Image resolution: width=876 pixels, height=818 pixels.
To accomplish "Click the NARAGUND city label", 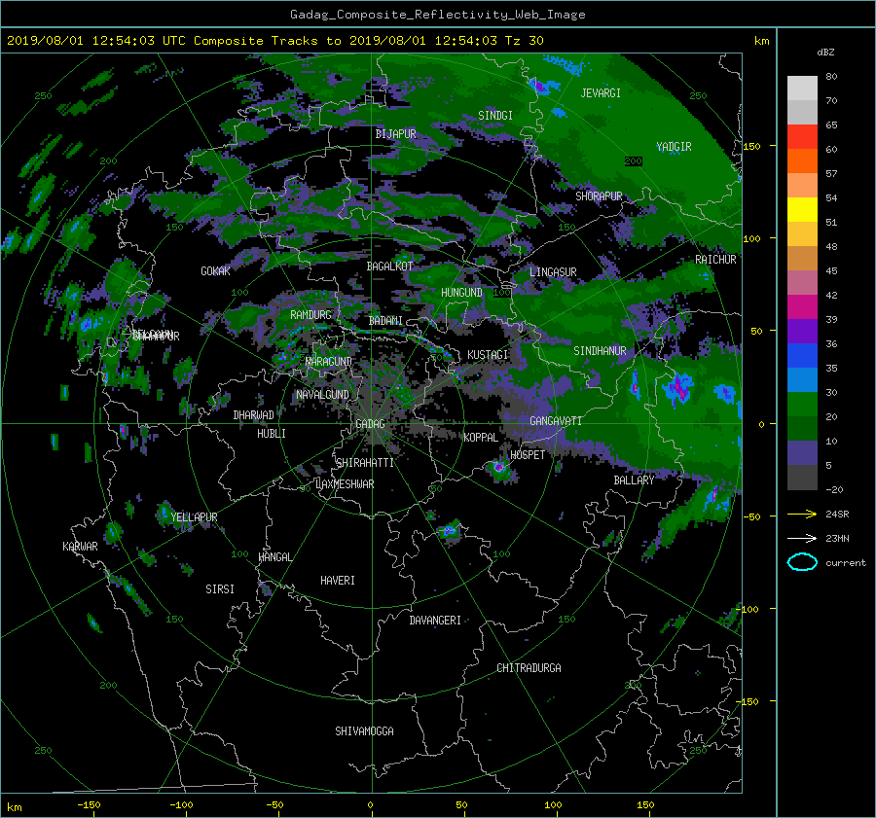I will point(329,361).
